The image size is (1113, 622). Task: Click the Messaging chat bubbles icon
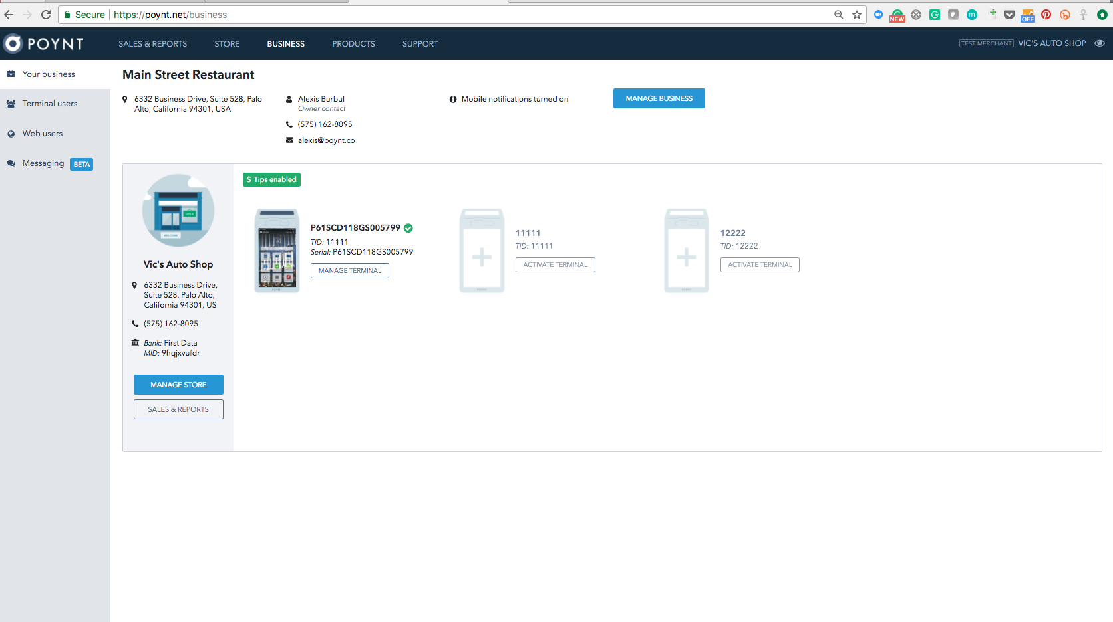(11, 163)
